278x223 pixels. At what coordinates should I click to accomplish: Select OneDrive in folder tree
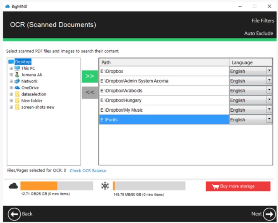30,88
